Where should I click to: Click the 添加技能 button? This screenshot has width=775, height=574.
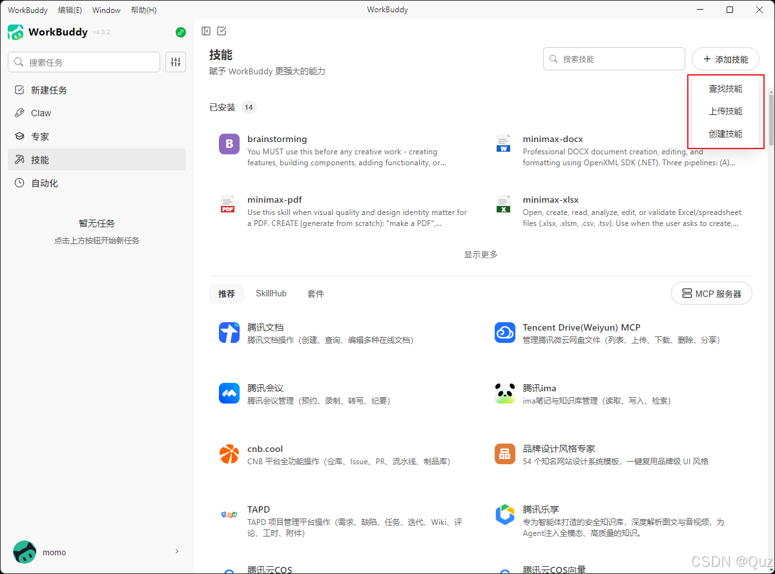tap(725, 58)
